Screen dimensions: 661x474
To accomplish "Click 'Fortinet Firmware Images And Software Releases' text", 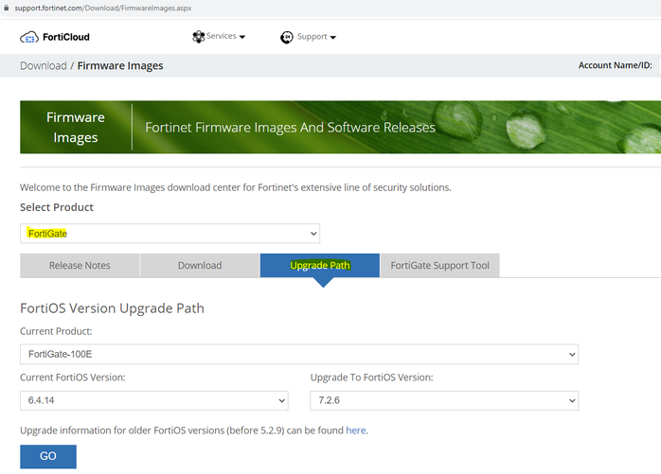I will point(290,127).
